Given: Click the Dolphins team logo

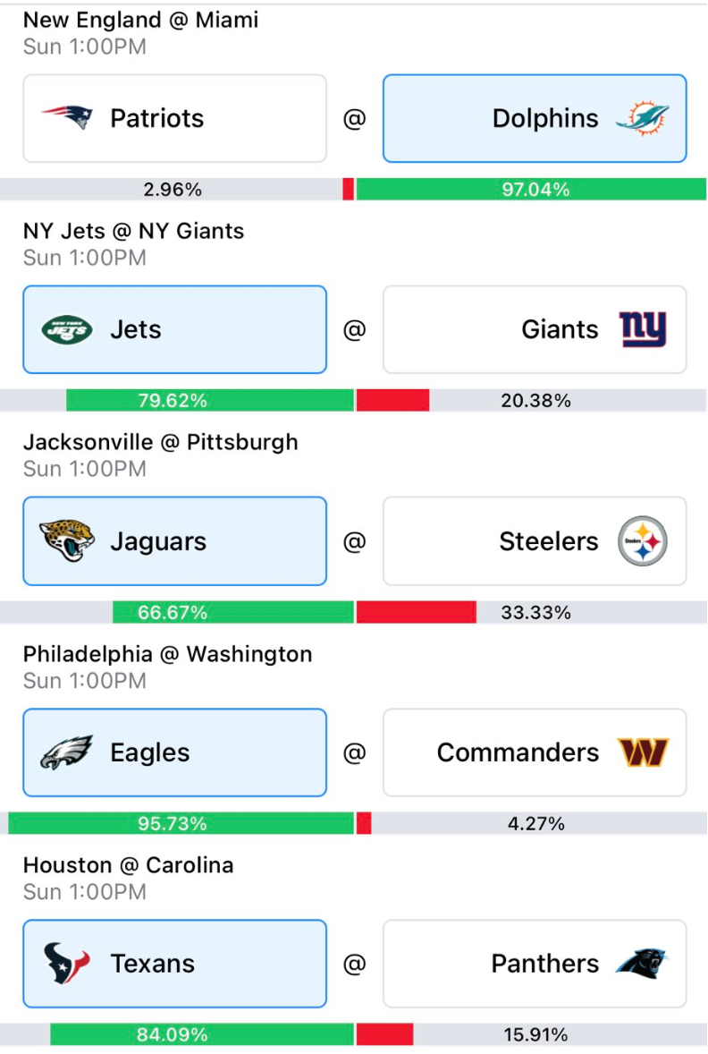Looking at the screenshot, I should point(643,118).
